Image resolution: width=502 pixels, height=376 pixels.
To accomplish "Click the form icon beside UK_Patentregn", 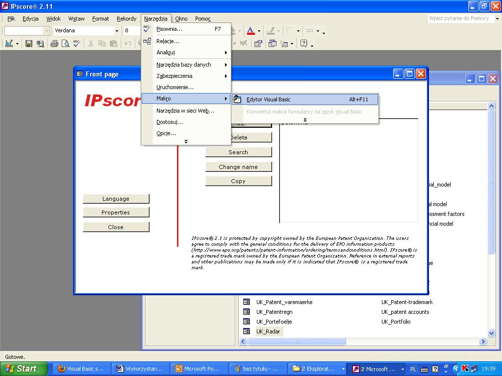I will [246, 312].
